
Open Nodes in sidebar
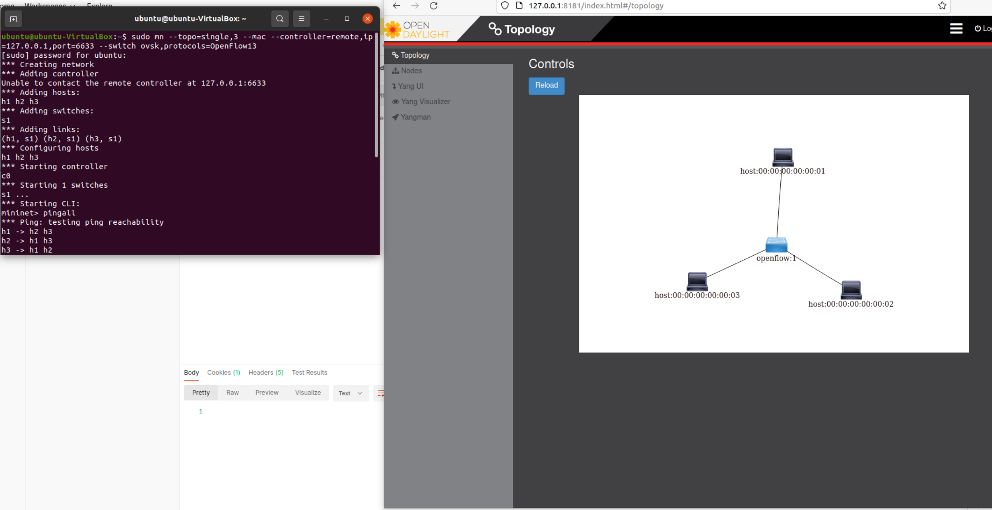[x=411, y=71]
